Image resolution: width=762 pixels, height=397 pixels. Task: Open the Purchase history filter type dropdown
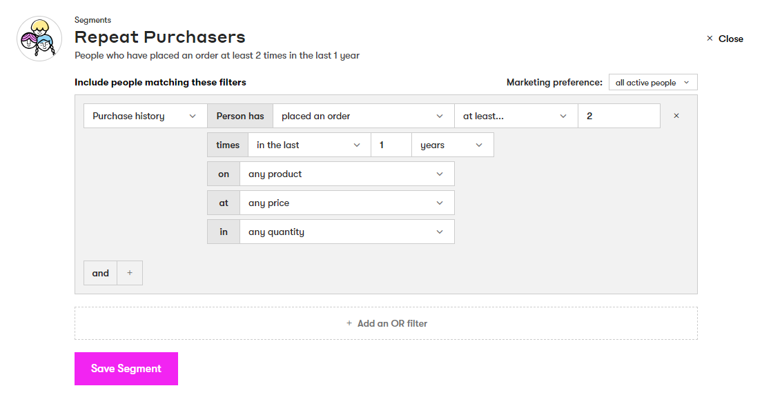pyautogui.click(x=145, y=116)
